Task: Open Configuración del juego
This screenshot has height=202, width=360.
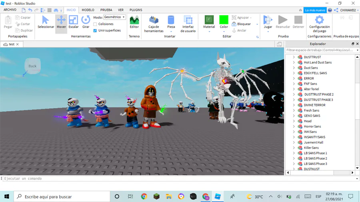Action: 319,24
